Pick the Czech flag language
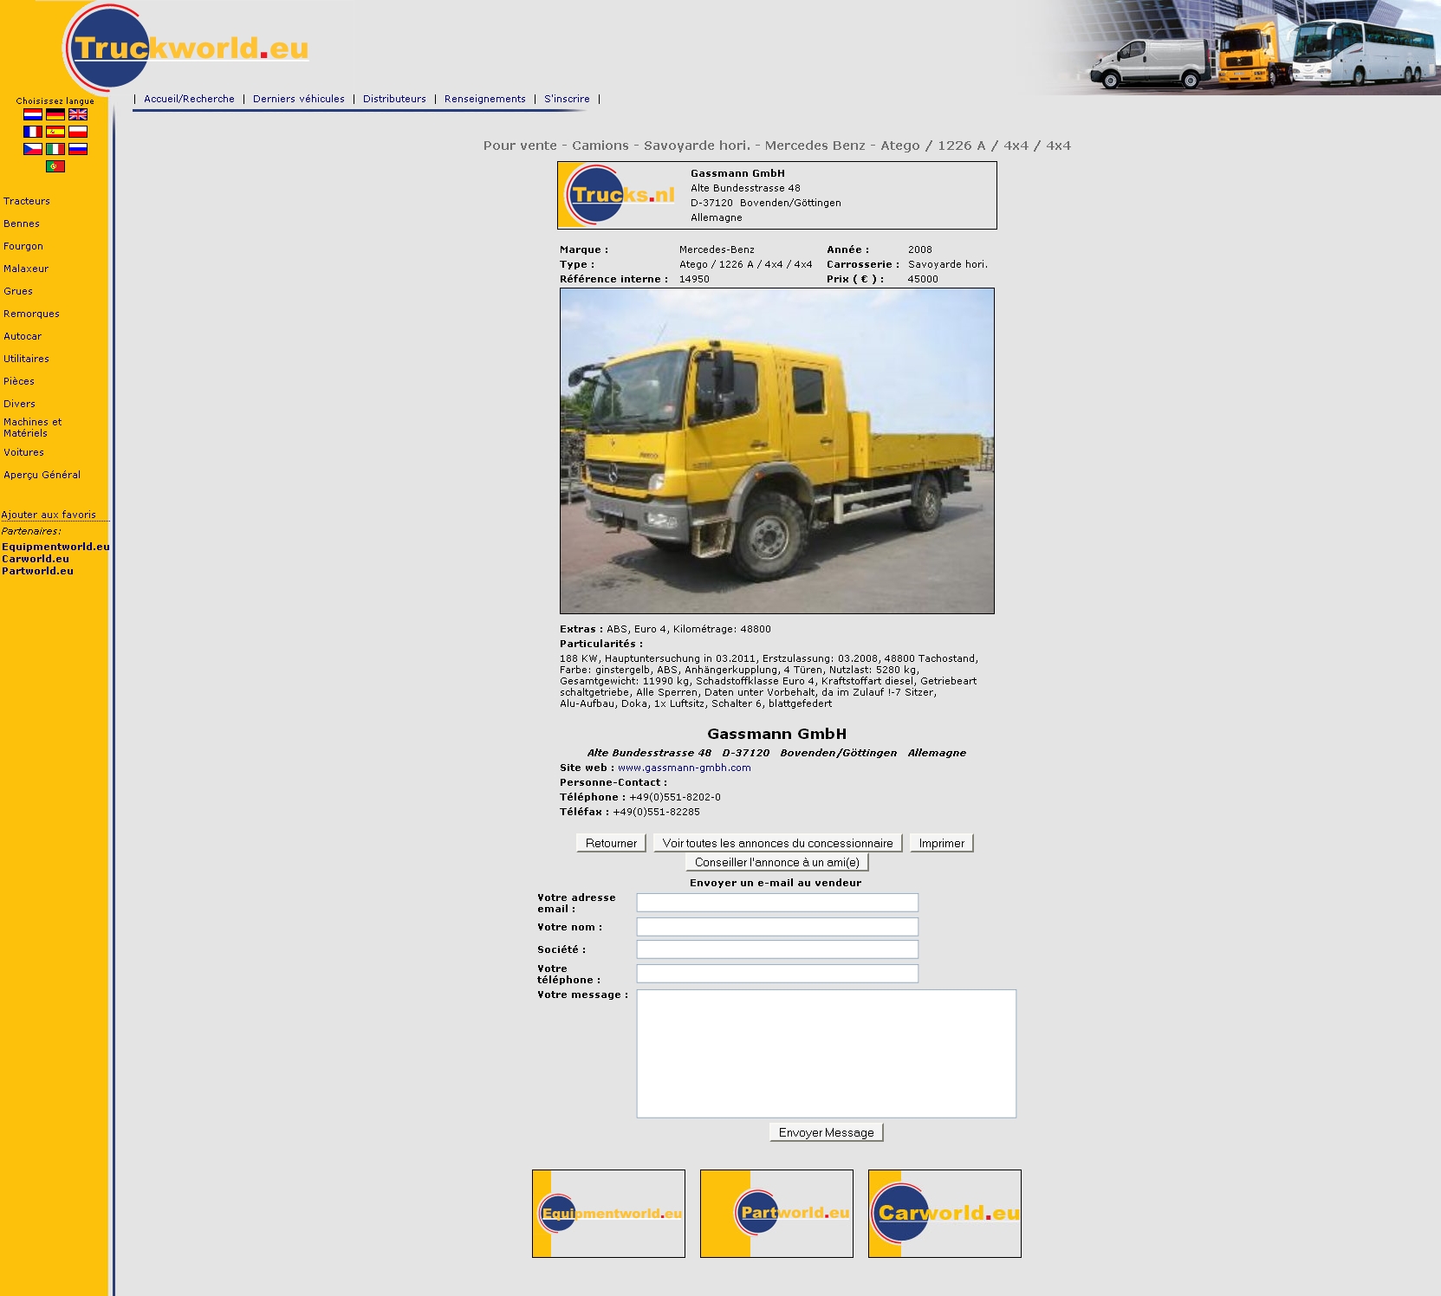Screen dimensions: 1441x1296 click(x=33, y=149)
